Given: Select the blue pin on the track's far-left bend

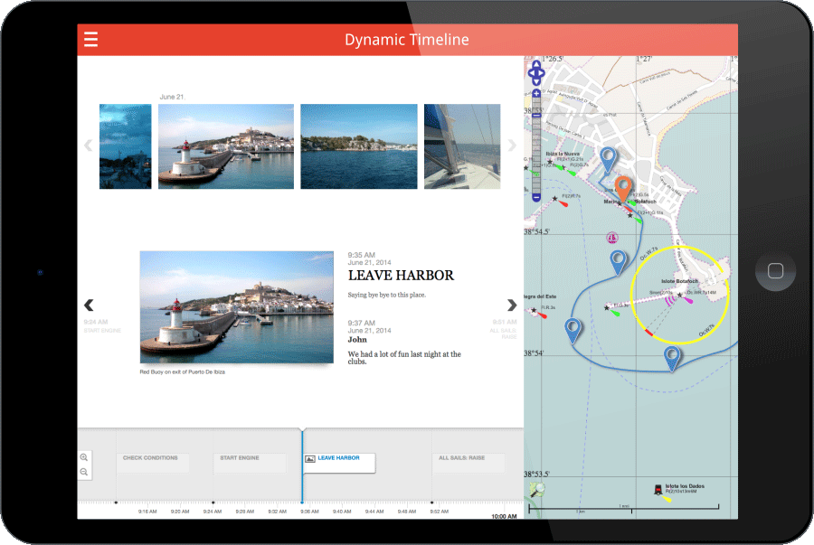Looking at the screenshot, I should click(573, 332).
